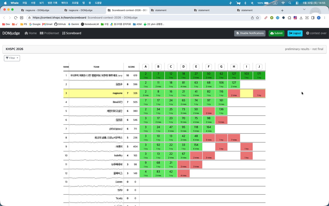This screenshot has width=329, height=206.
Task: Open the Home page in DOMjudge navbar
Action: (x=30, y=33)
